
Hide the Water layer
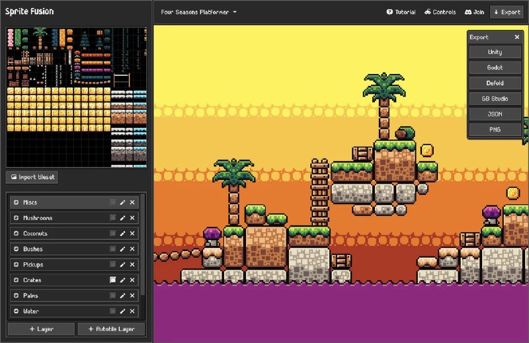pyautogui.click(x=16, y=311)
